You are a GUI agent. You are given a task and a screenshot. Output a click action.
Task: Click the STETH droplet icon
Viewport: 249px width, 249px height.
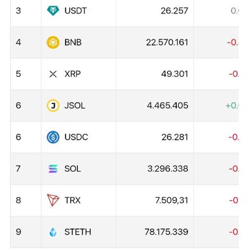point(53,232)
